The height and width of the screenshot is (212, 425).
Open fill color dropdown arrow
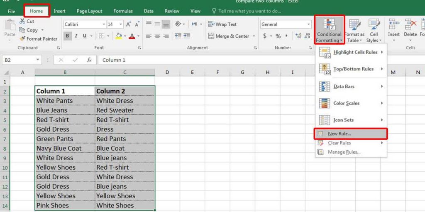coord(125,36)
